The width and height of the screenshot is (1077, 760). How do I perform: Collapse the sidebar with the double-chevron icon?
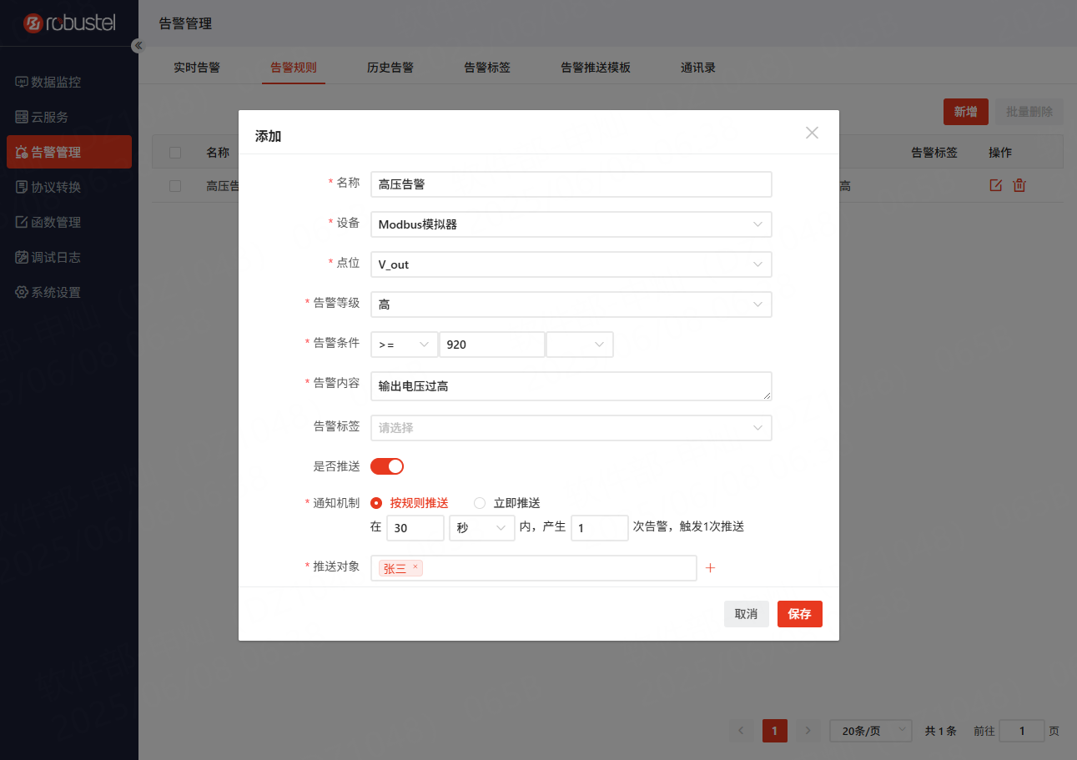(138, 46)
